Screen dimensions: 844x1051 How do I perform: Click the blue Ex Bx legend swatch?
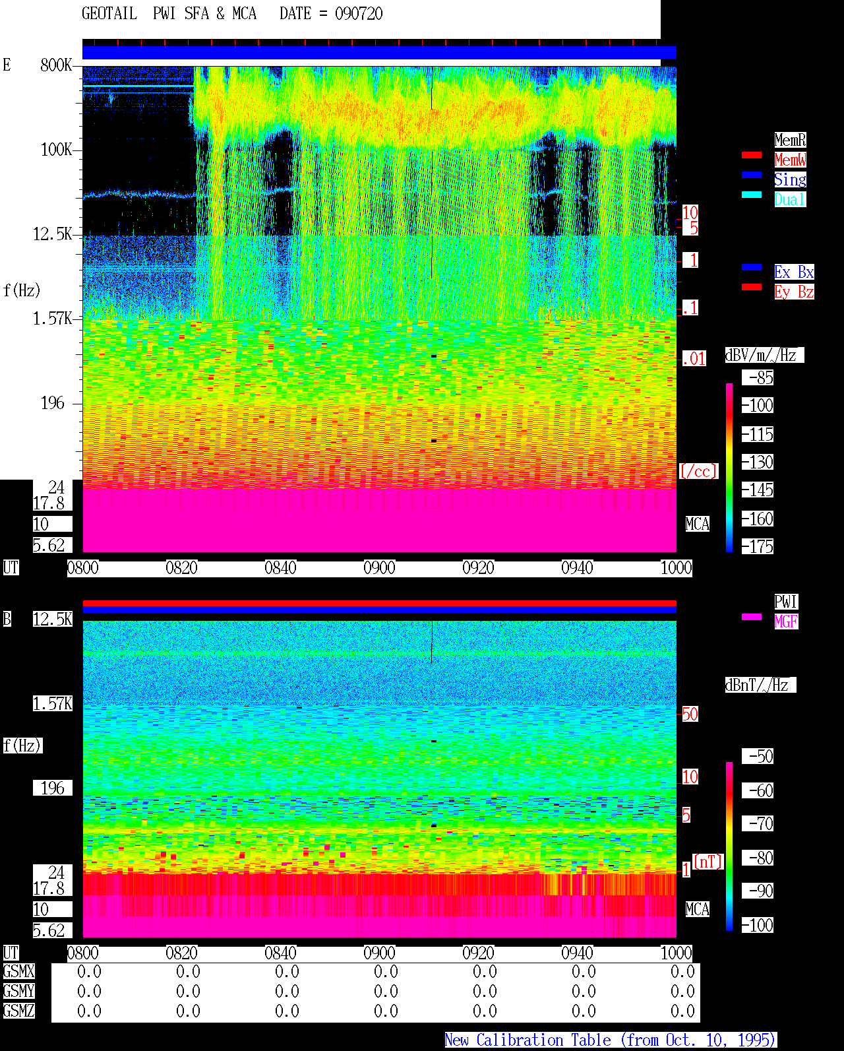click(x=752, y=267)
